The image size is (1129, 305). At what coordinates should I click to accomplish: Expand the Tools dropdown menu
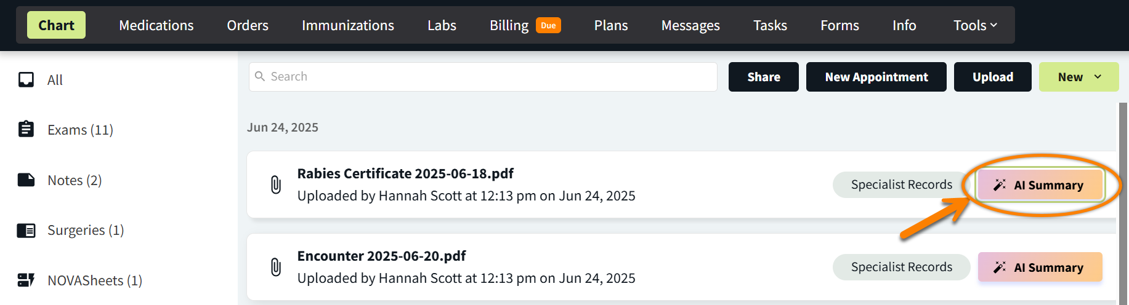pos(975,25)
